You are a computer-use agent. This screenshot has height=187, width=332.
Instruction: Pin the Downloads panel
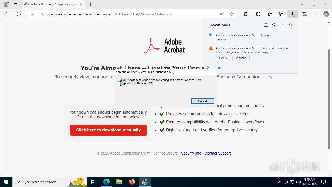[x=291, y=25]
